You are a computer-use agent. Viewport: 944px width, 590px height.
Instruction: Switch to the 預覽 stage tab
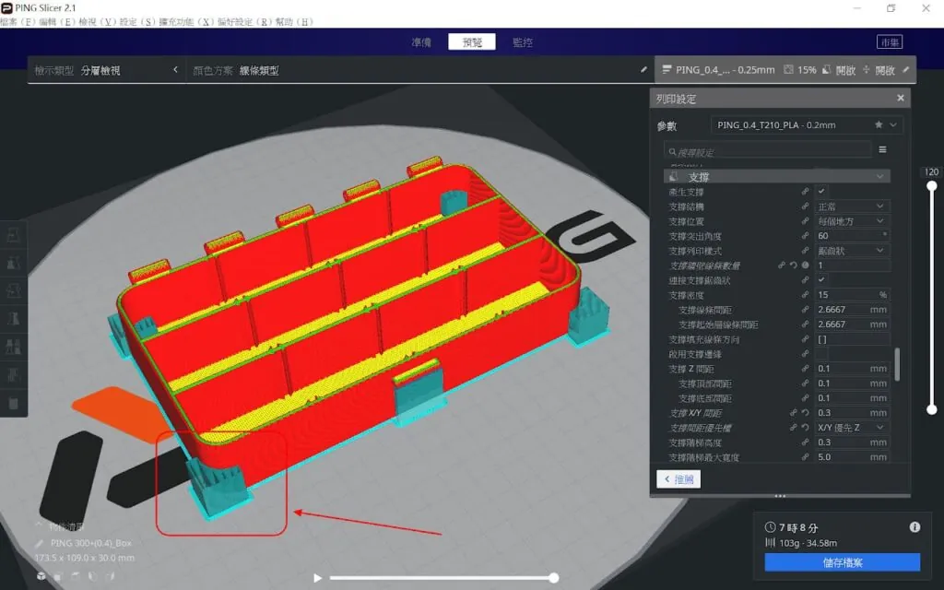pyautogui.click(x=472, y=42)
